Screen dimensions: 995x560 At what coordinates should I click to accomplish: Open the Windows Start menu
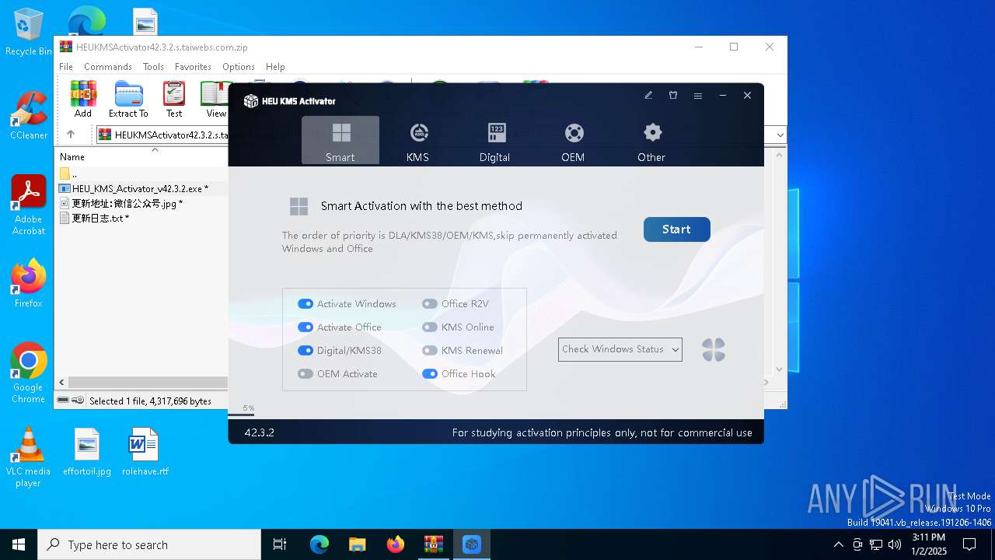(x=19, y=544)
